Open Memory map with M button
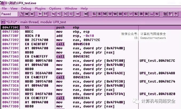 pos(105,14)
